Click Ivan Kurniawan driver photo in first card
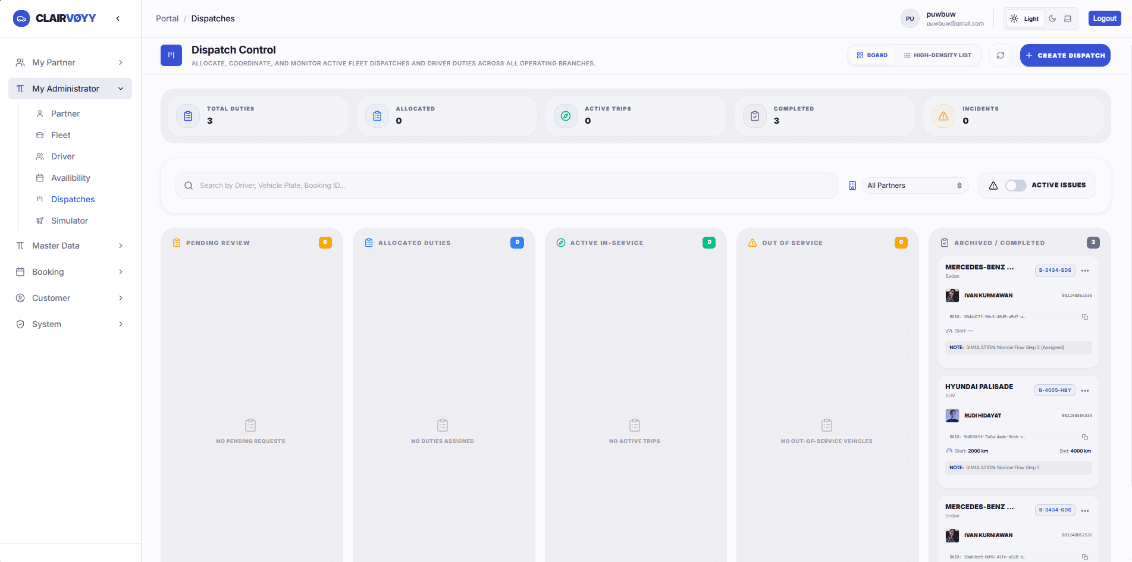The width and height of the screenshot is (1132, 562). (952, 296)
